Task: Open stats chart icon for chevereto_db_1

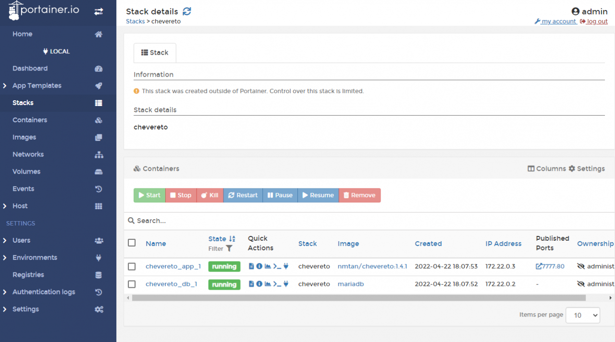Action: click(268, 284)
